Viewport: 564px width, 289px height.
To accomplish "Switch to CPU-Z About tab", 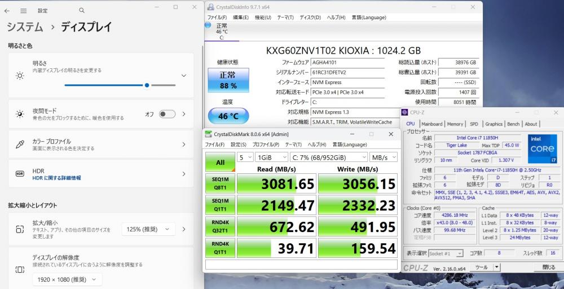I will [x=531, y=124].
